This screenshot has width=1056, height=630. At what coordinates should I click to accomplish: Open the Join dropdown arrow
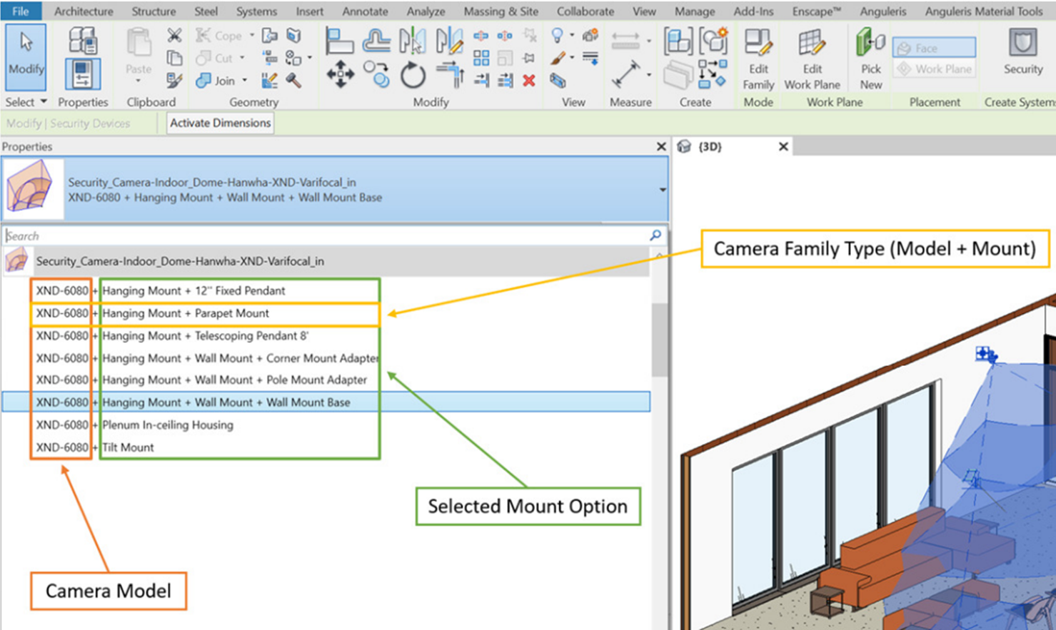(x=244, y=81)
